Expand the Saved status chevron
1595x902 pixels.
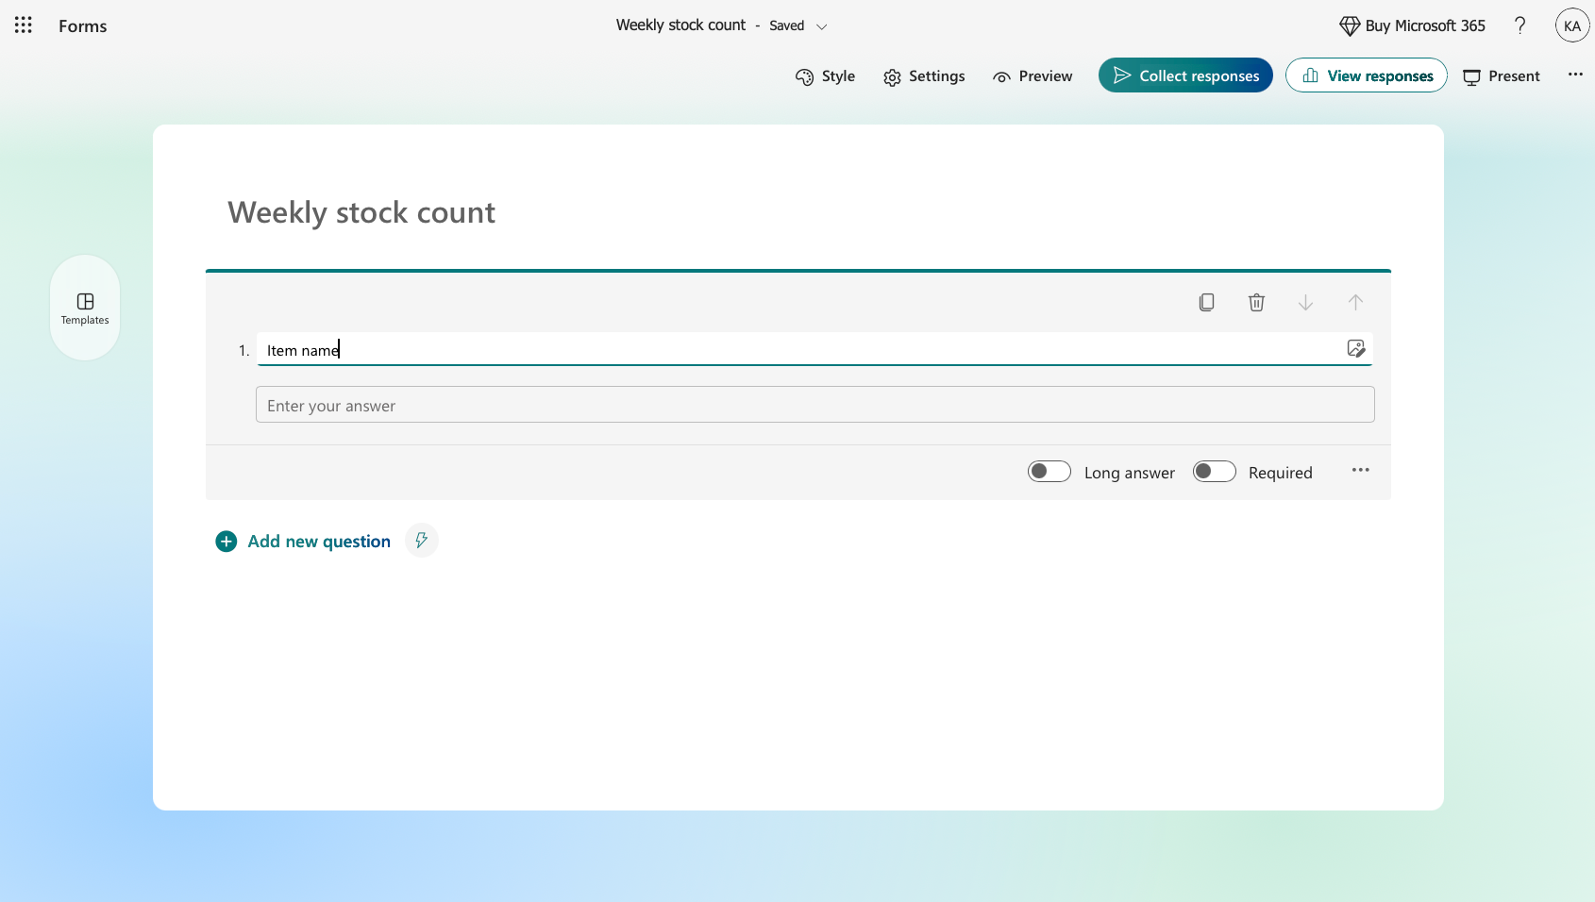pos(821,26)
